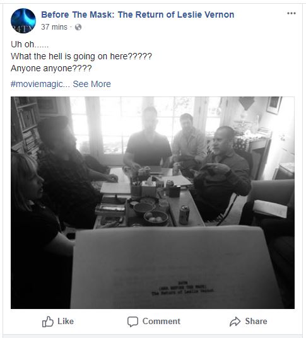
Task: Select the Comment text button
Action: point(162,321)
